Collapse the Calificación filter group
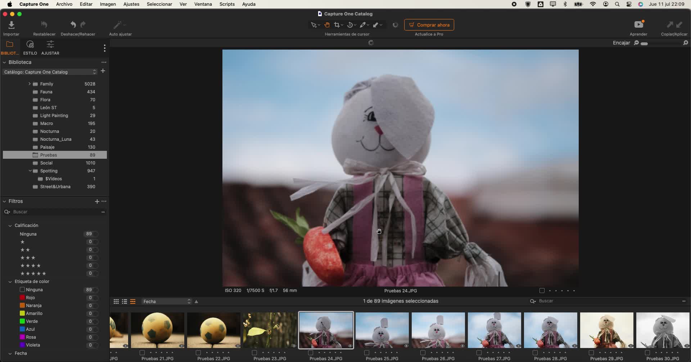 (10, 226)
